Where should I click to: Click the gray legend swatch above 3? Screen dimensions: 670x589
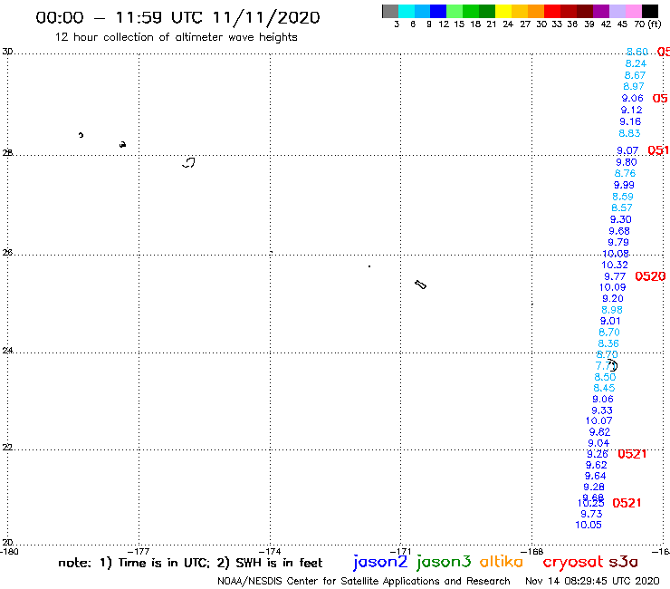pos(390,11)
